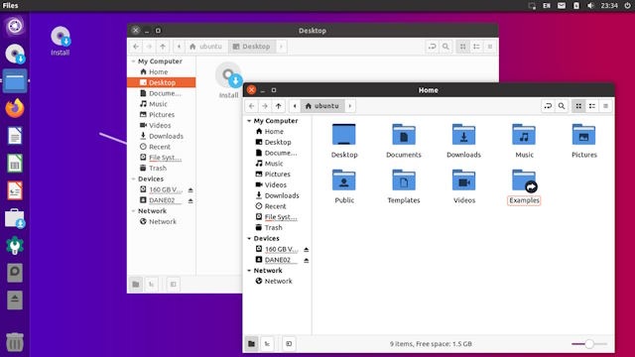Eject the 160 GB volume in Home window
Image resolution: width=635 pixels, height=357 pixels.
click(x=307, y=249)
